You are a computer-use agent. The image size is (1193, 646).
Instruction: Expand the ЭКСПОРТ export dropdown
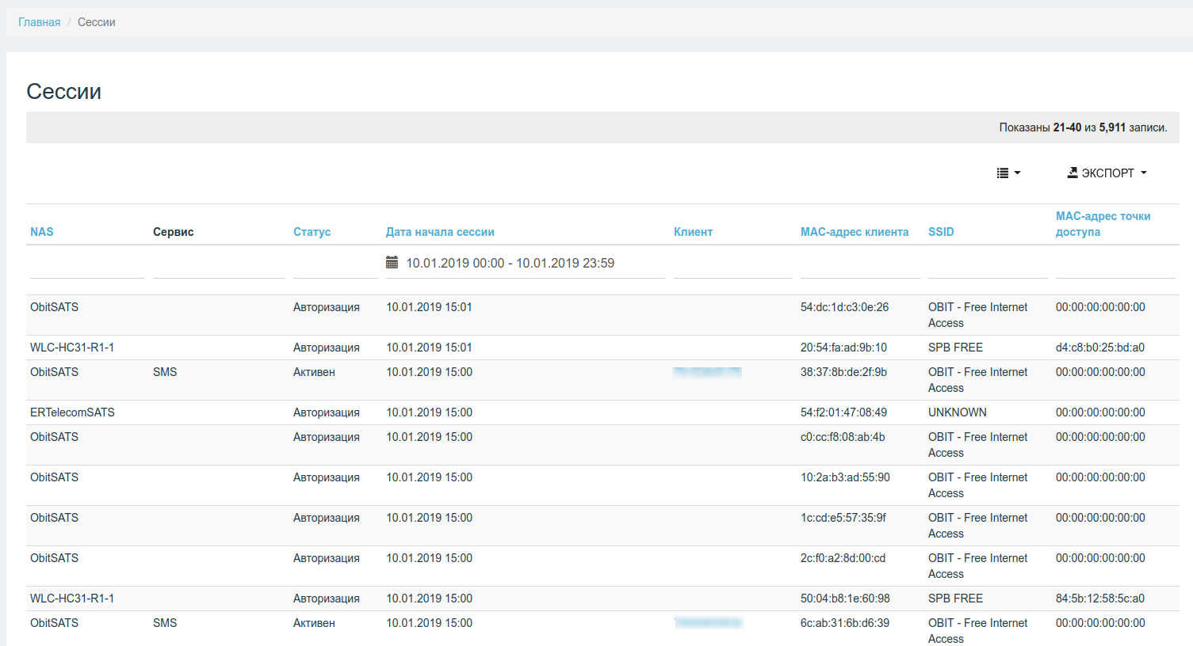tap(1107, 173)
